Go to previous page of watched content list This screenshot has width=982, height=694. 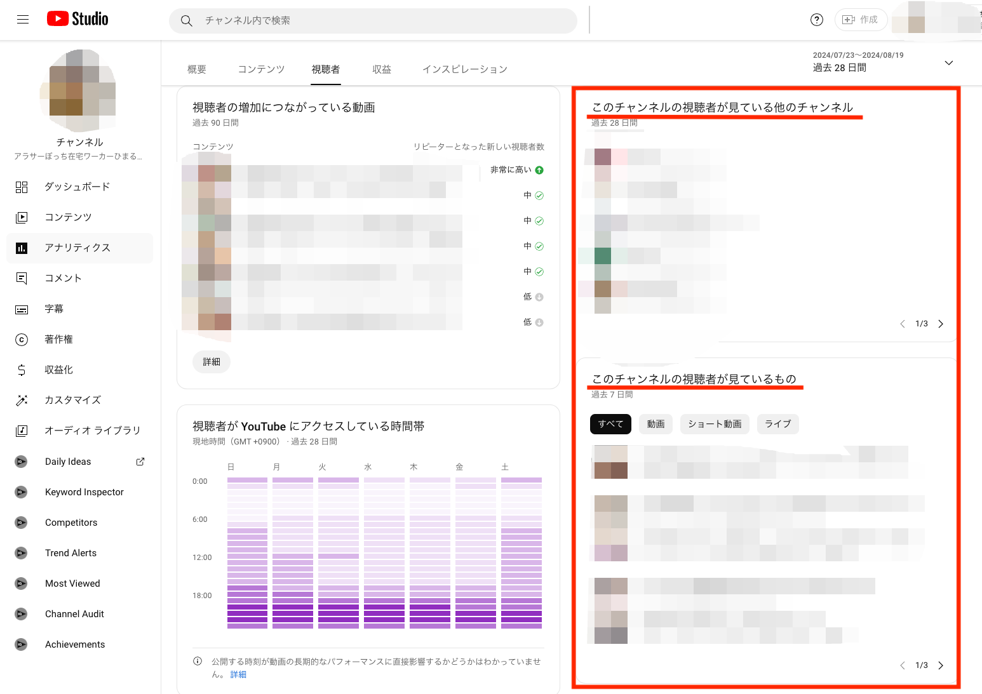coord(903,665)
